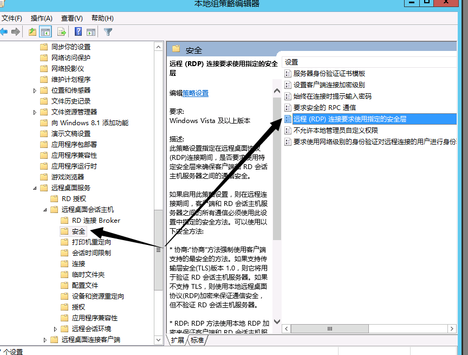The width and height of the screenshot is (468, 355).
Task: Open the 查看(V) menu
Action: [71, 18]
